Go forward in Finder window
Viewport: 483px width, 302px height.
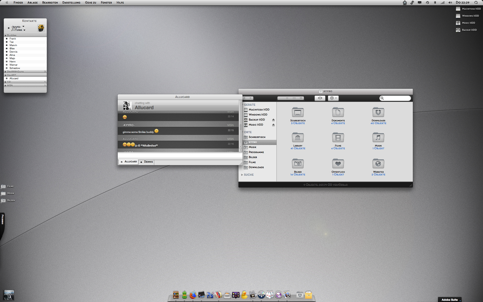click(x=251, y=98)
